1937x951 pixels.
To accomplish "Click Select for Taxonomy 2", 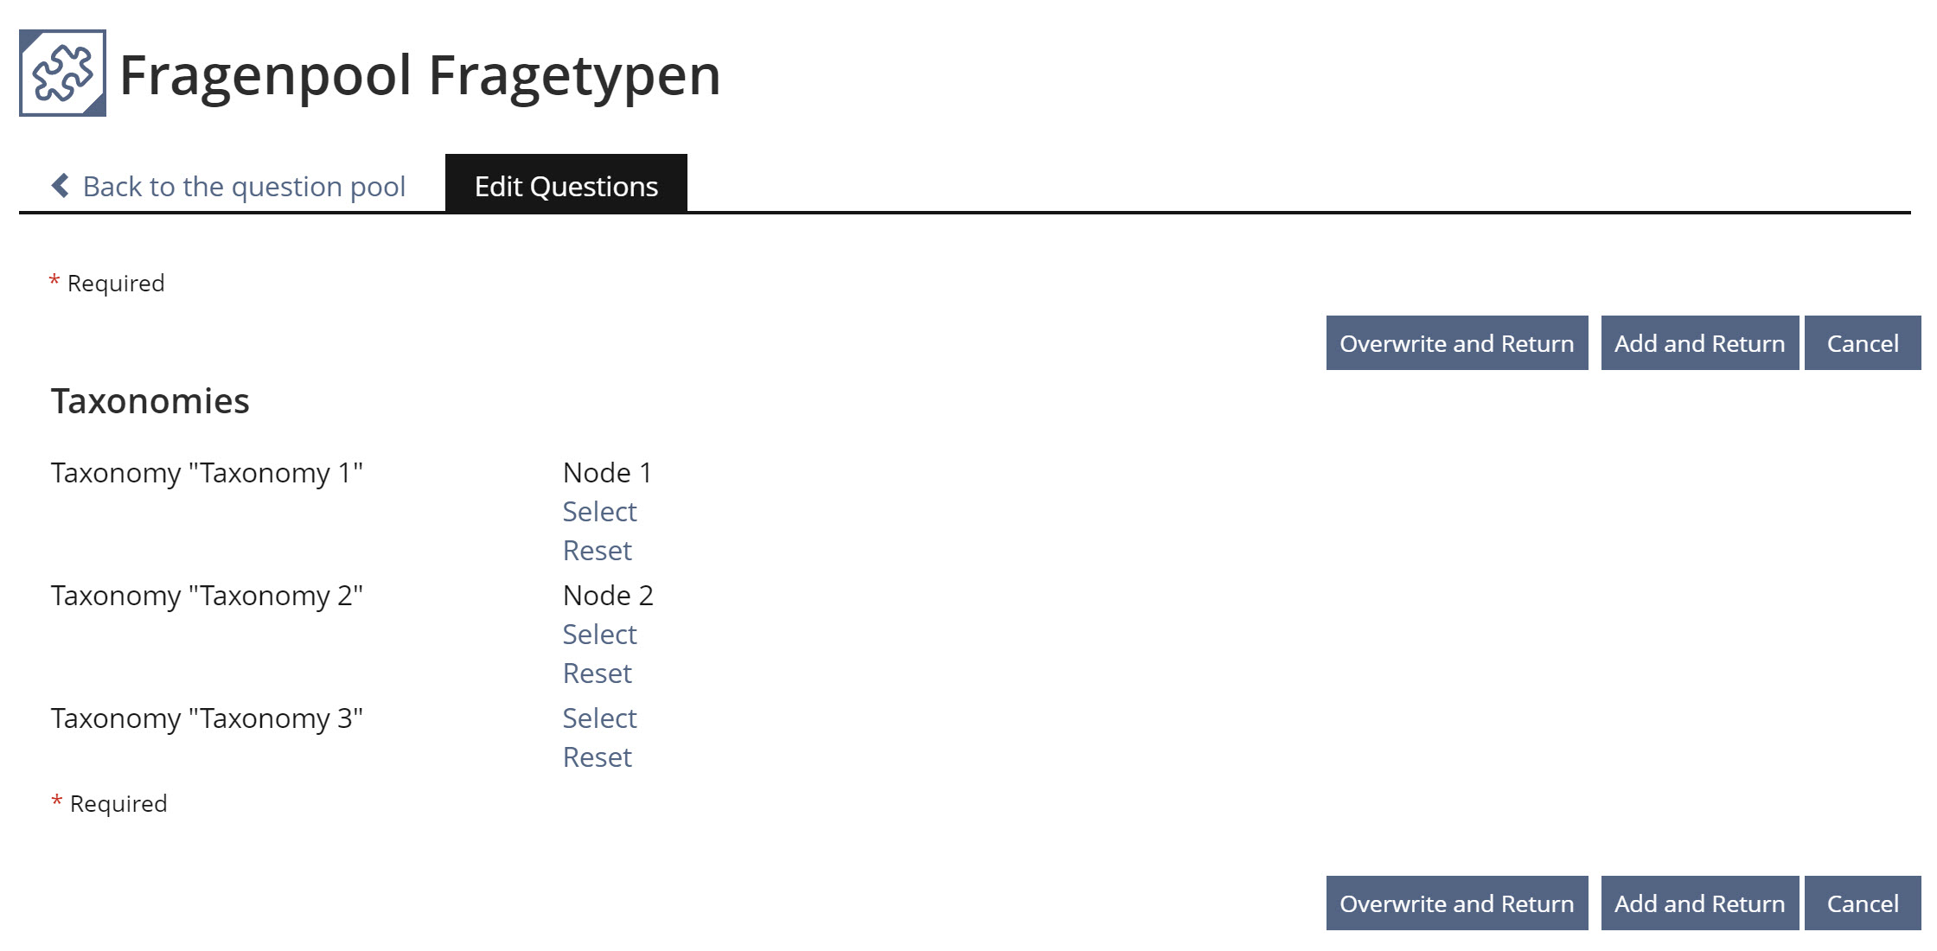I will pos(599,635).
